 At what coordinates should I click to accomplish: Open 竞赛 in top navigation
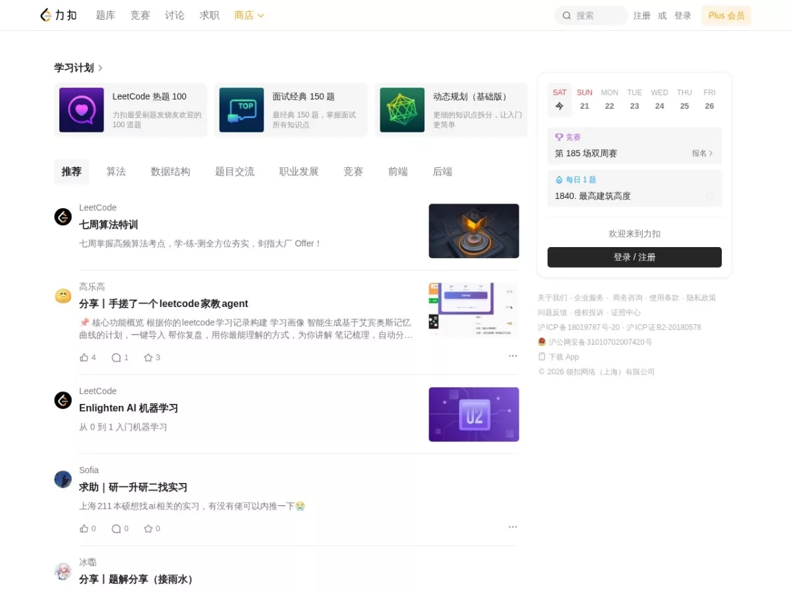click(x=140, y=15)
